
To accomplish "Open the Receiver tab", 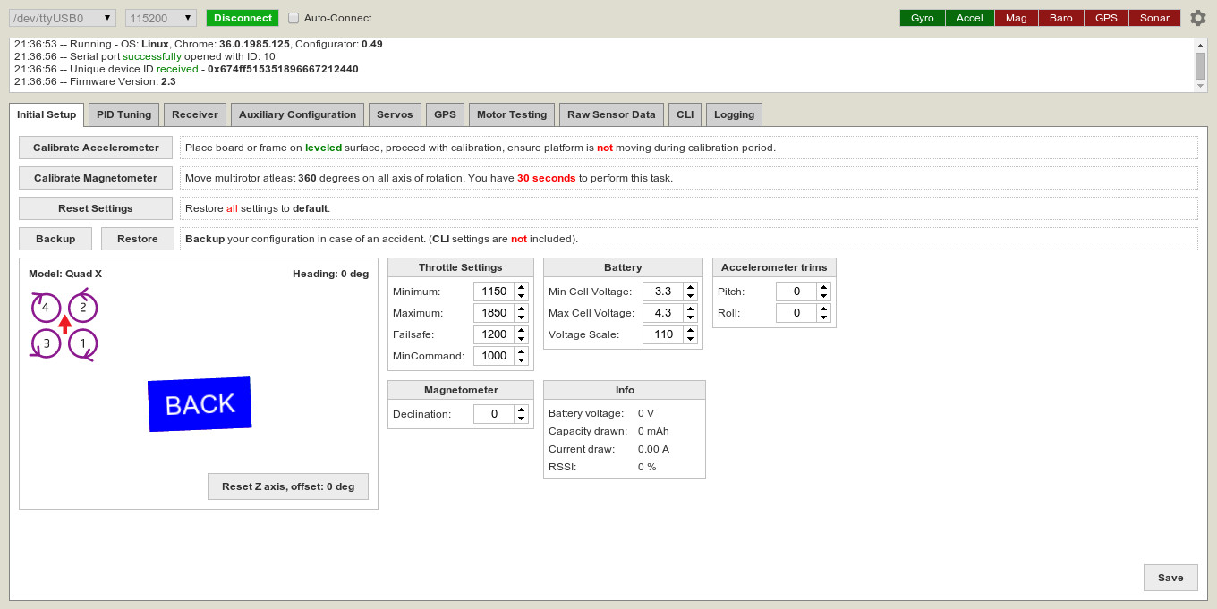I will [x=195, y=114].
